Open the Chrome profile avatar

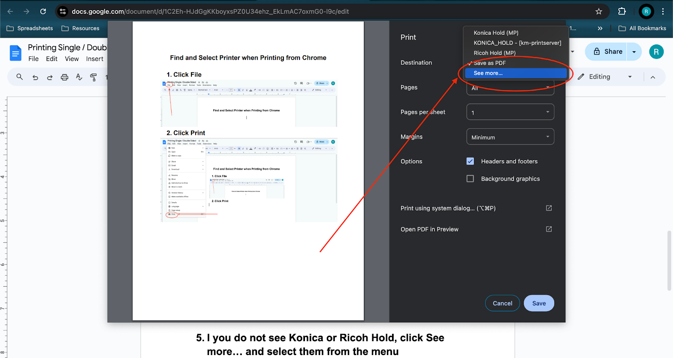(646, 11)
